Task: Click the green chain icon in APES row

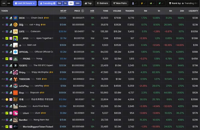Action: [7, 38]
